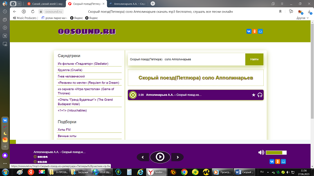Close the Скорый поезд browser tab
Screen dimensions: 314x176
[x=103, y=4]
